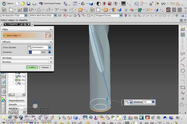187x124 pixels.
Task: Open on-screen Distance options arrow
Action: coord(153,102)
